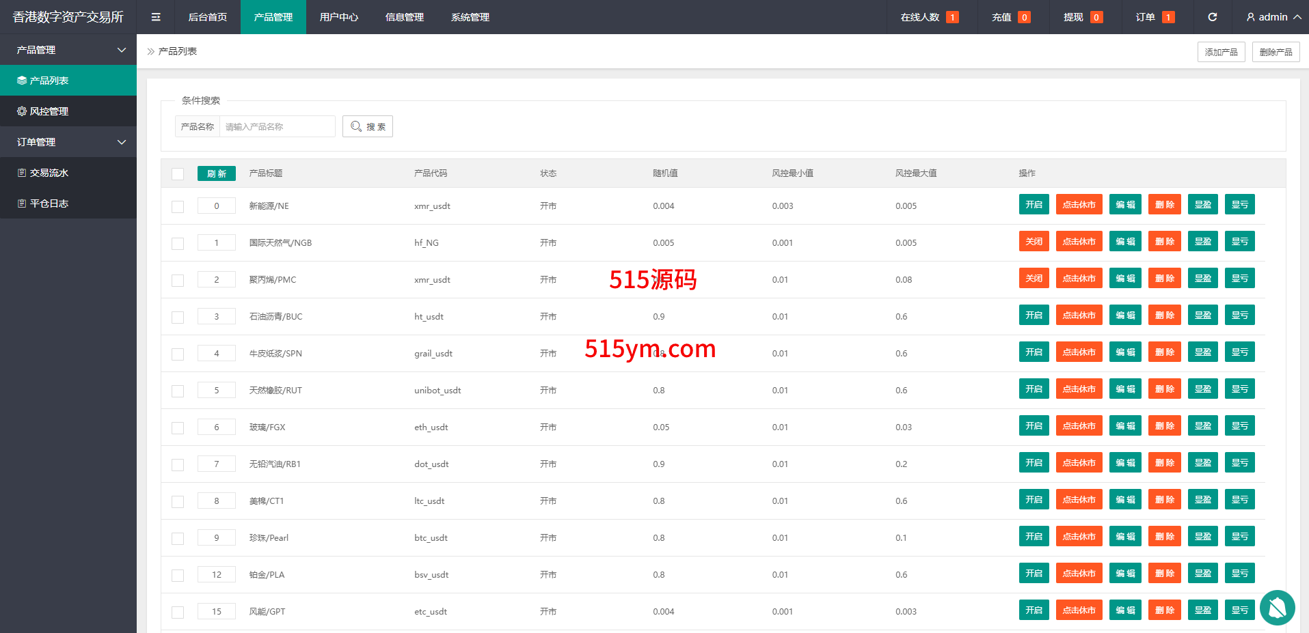Image resolution: width=1309 pixels, height=633 pixels.
Task: Click the refresh icon in top bar
Action: 1212,17
